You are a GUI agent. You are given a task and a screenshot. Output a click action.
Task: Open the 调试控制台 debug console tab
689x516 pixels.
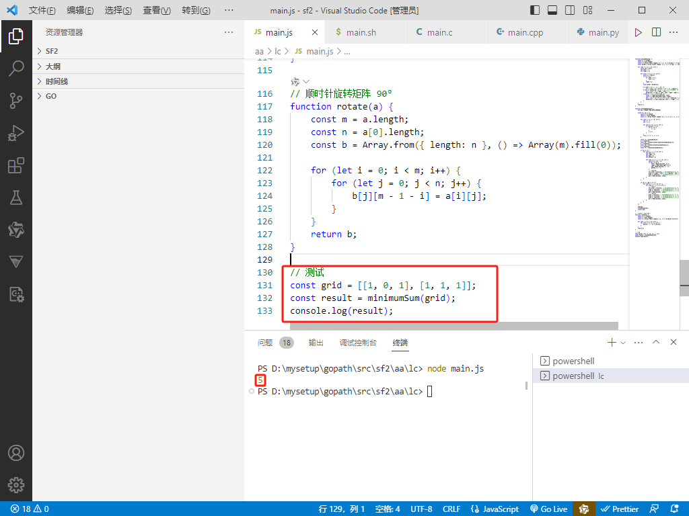(x=358, y=343)
